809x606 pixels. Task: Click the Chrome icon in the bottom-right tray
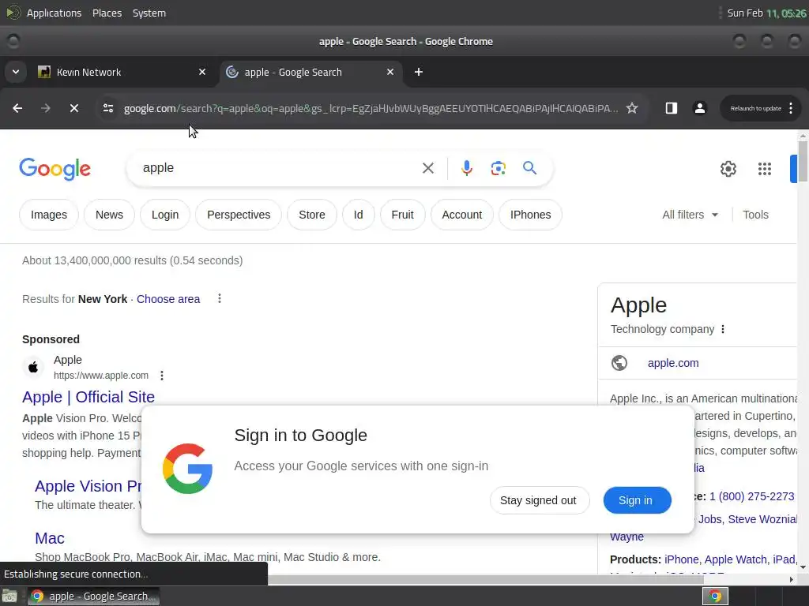[x=715, y=597]
